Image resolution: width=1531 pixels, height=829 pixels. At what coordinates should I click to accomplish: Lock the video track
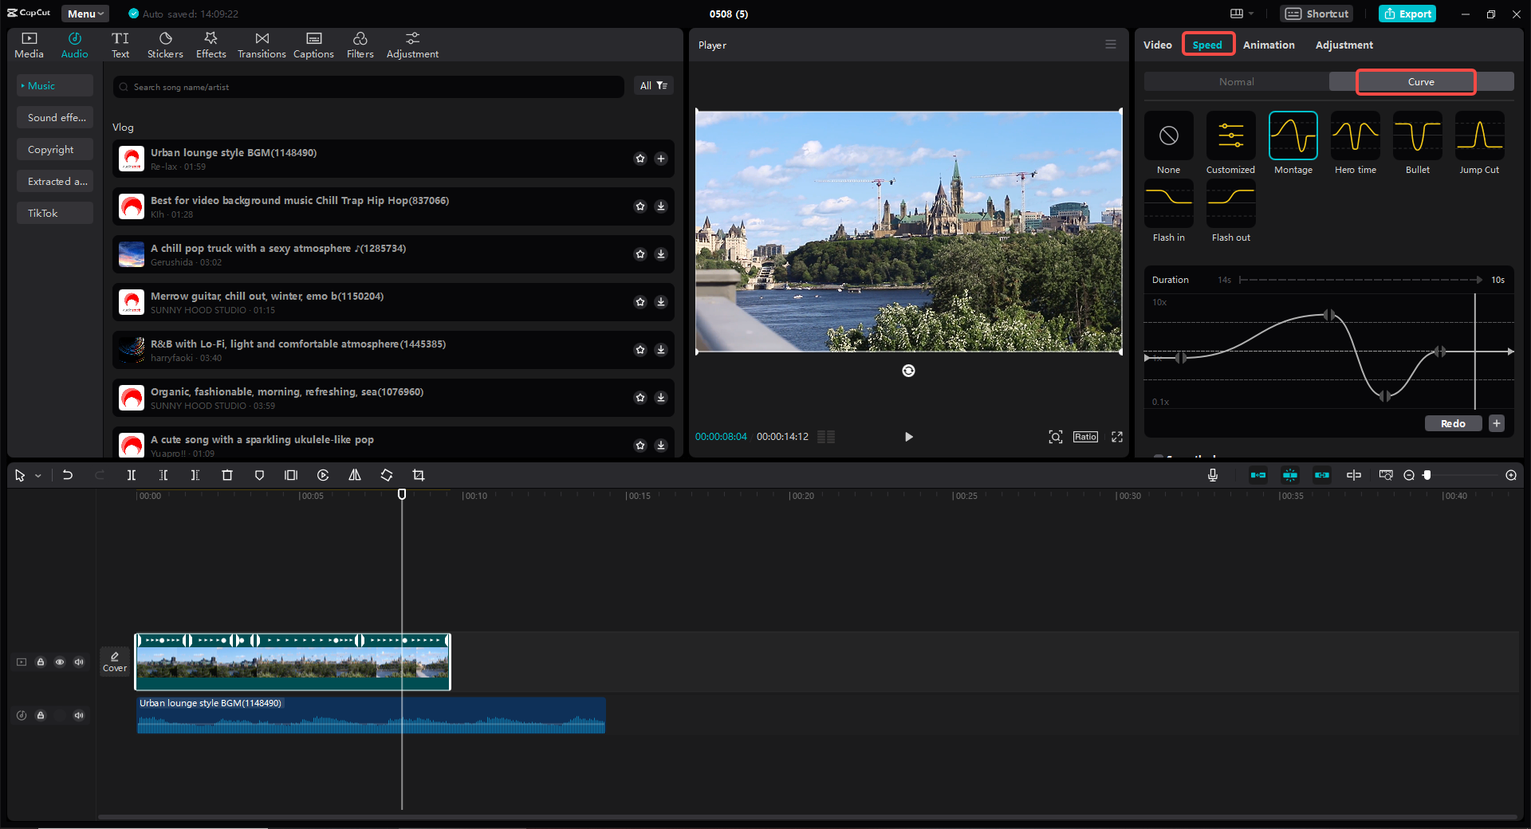(41, 662)
